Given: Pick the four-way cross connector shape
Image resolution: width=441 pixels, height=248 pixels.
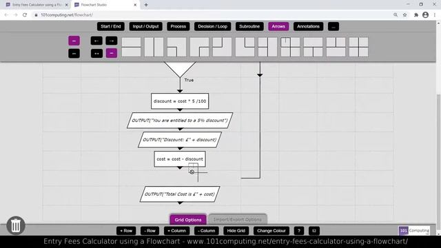Looking at the screenshot, I should (x=358, y=48).
